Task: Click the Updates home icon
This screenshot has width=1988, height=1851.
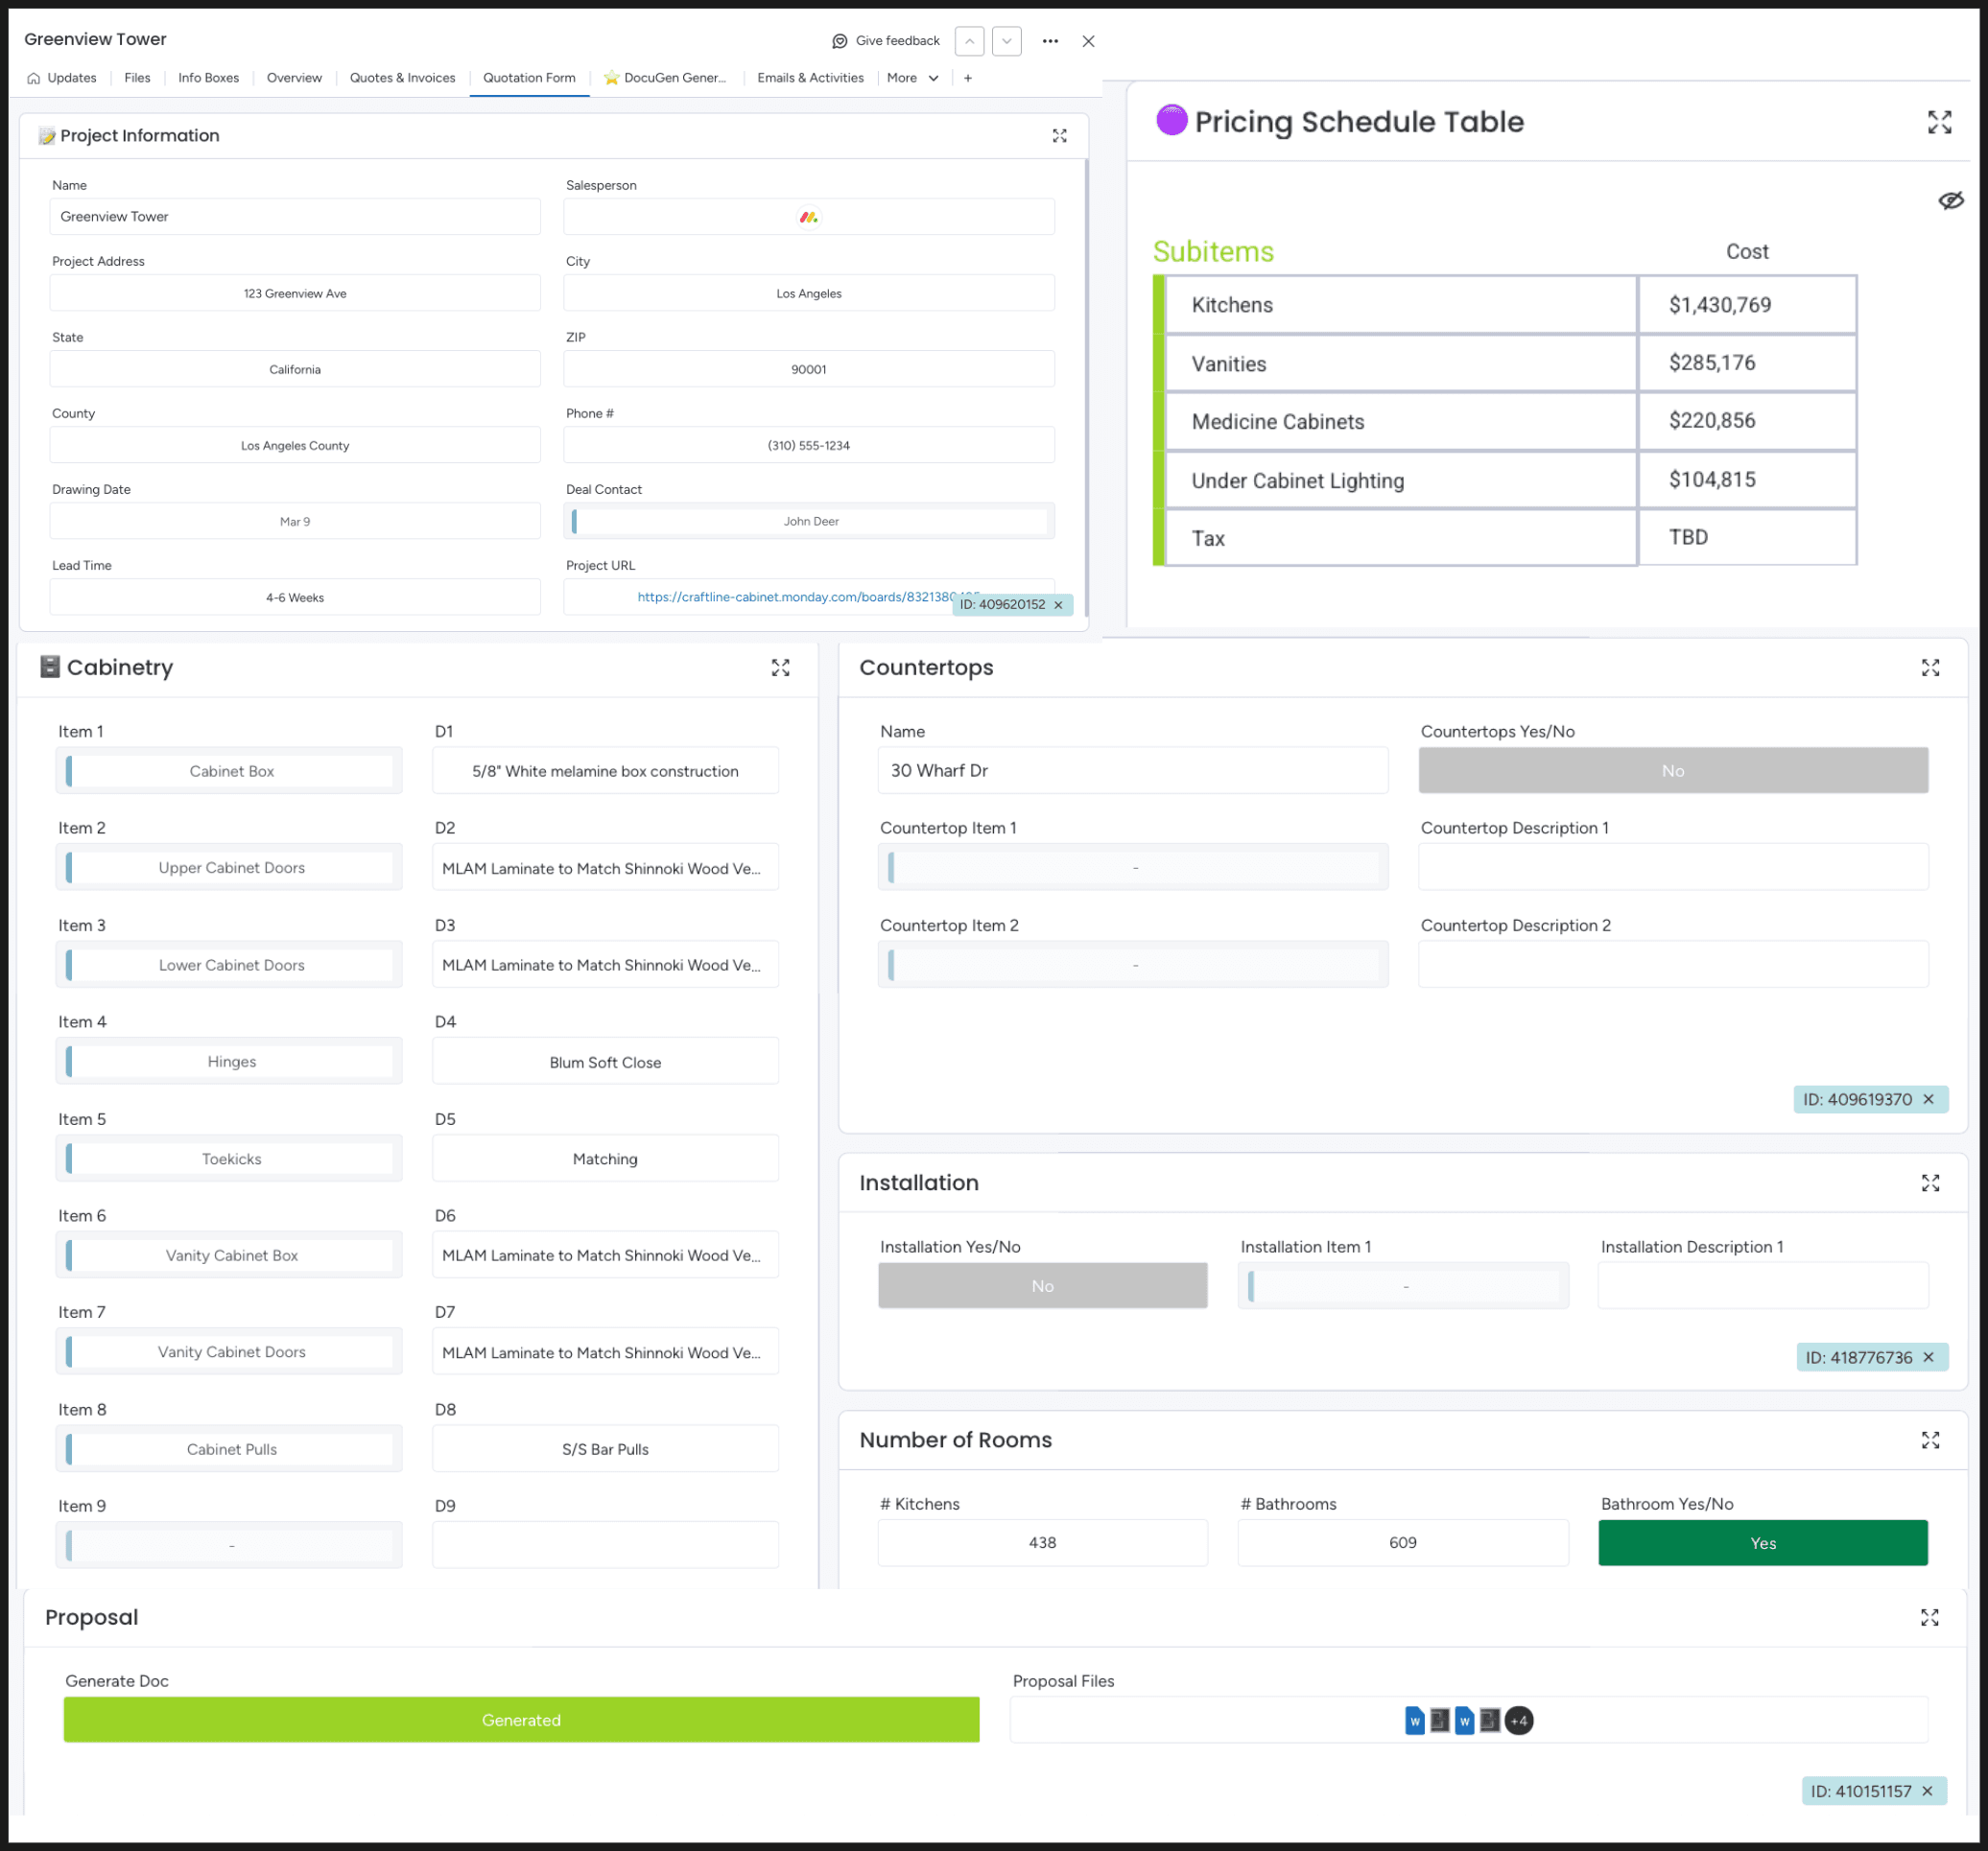Action: [34, 78]
